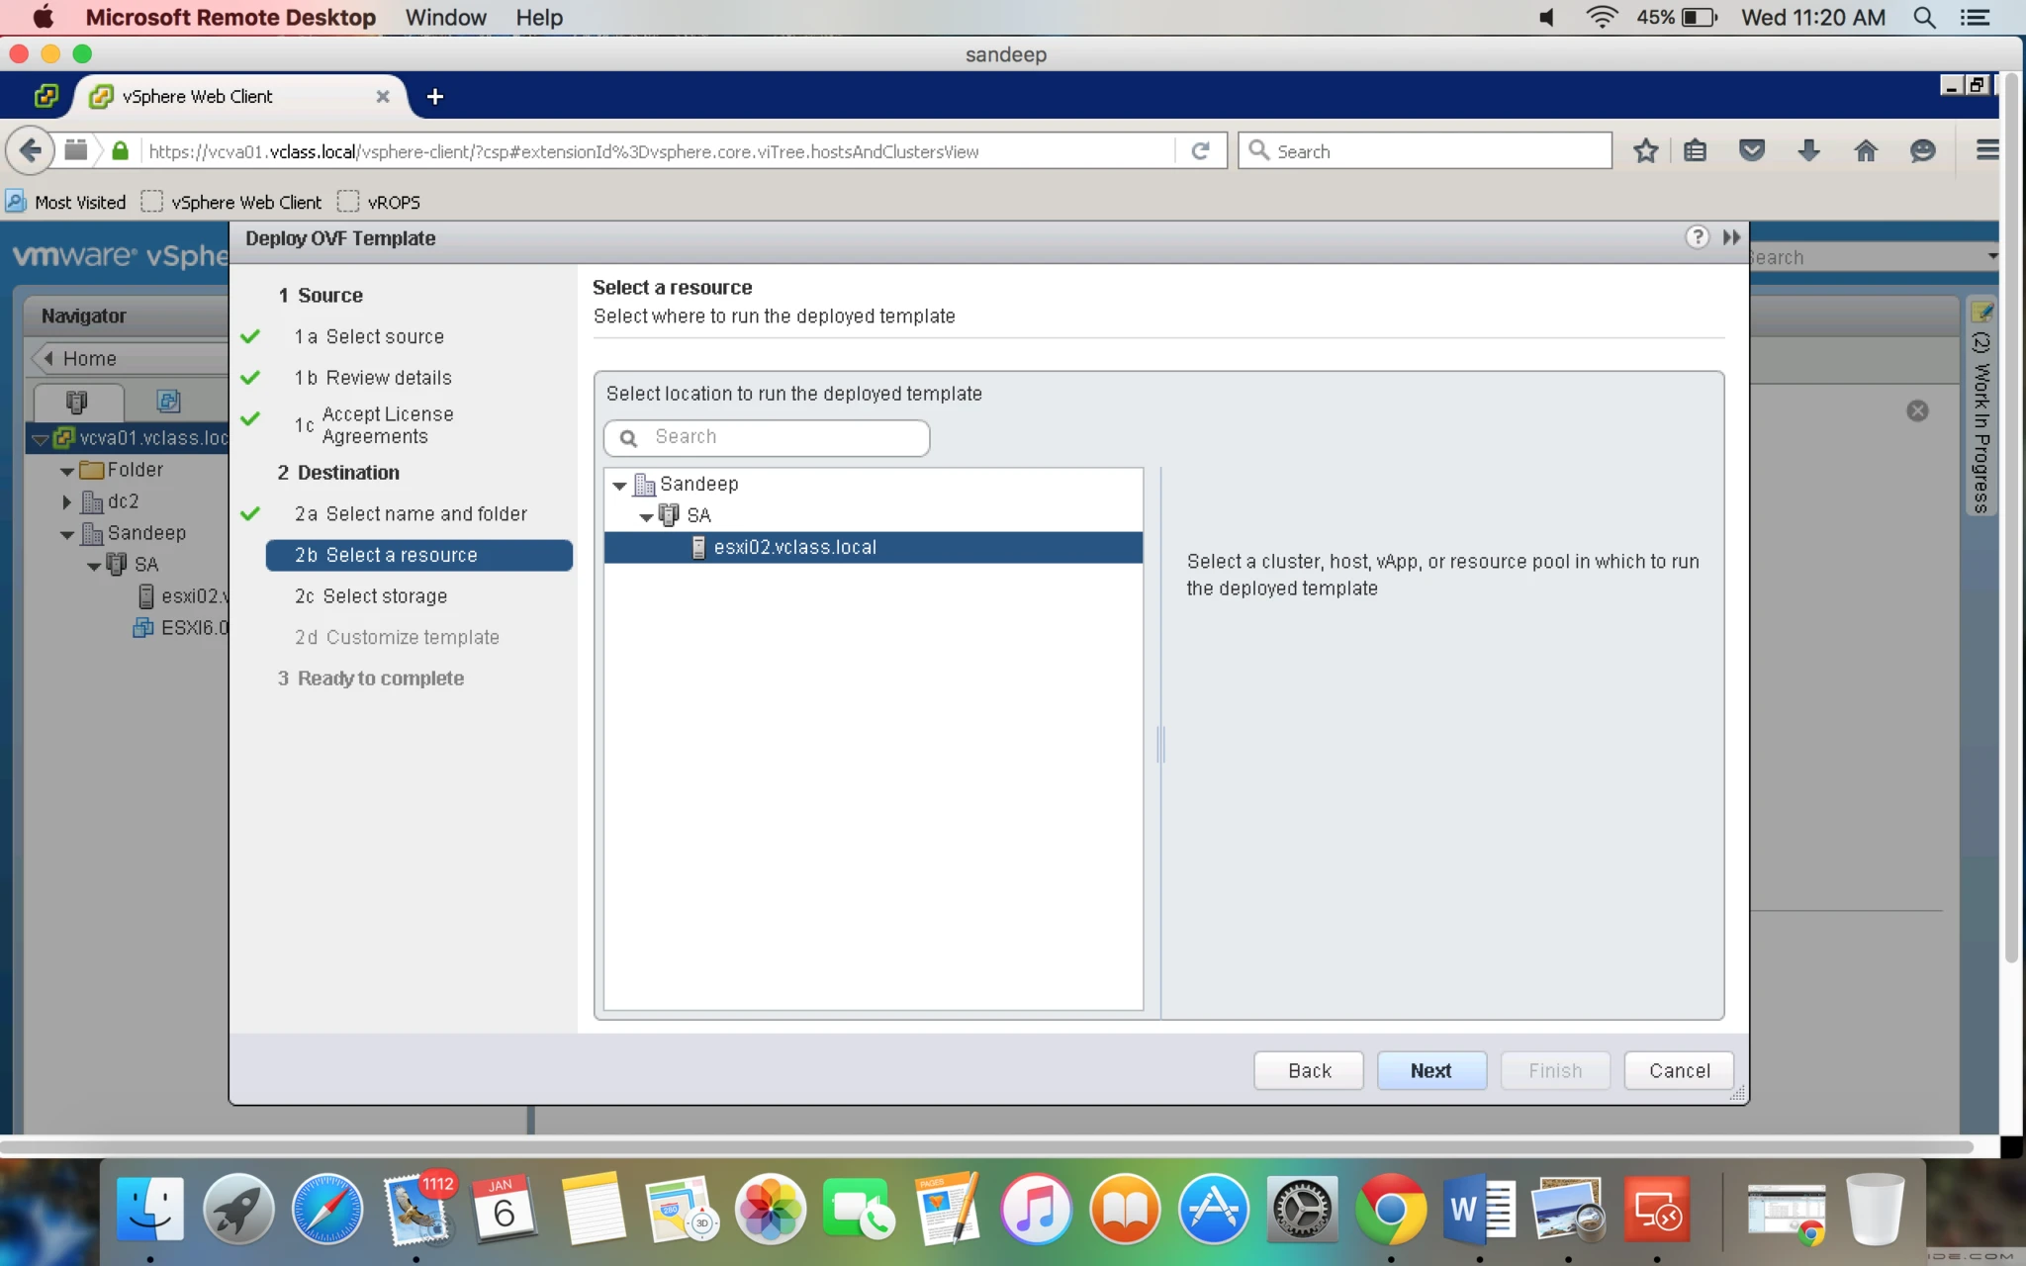Collapse the Folder node in Navigator
This screenshot has height=1266, width=2026.
67,472
